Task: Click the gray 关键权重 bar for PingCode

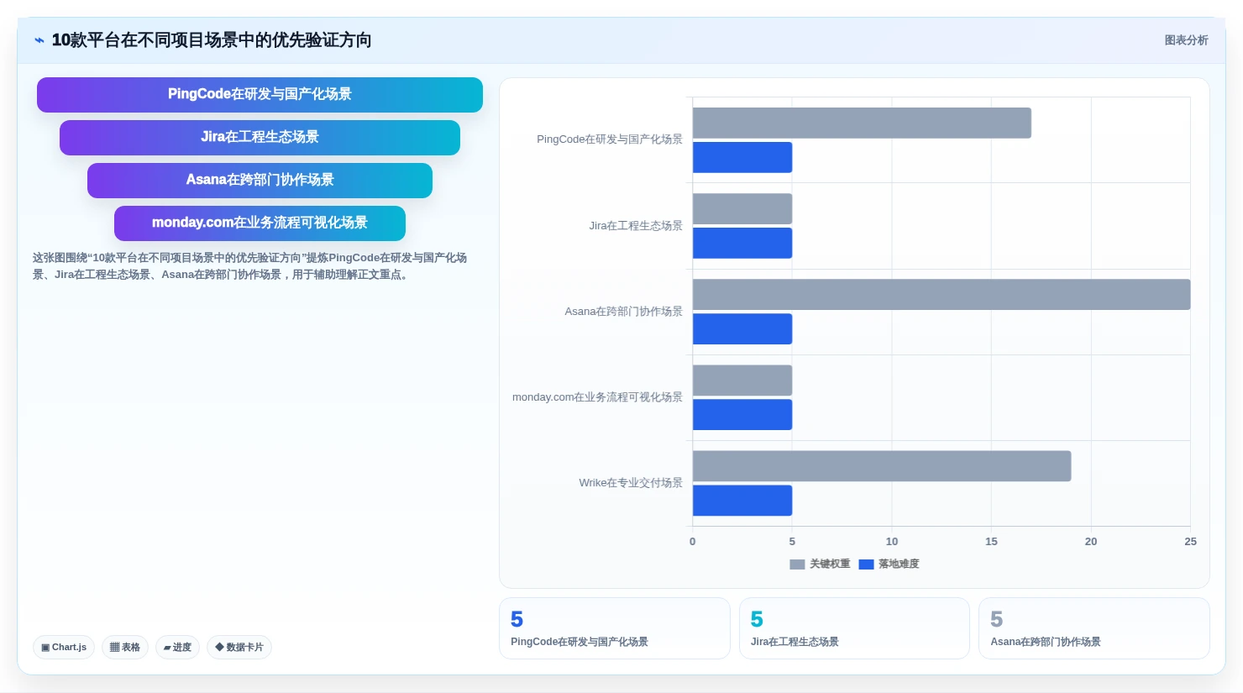Action: click(862, 123)
